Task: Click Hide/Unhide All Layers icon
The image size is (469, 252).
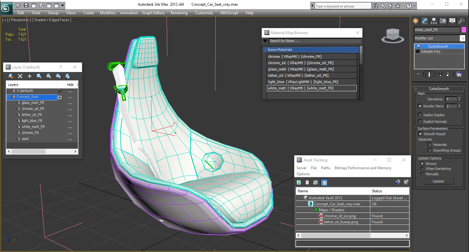Action: coord(58,76)
